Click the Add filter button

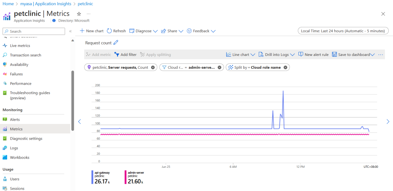click(x=125, y=55)
